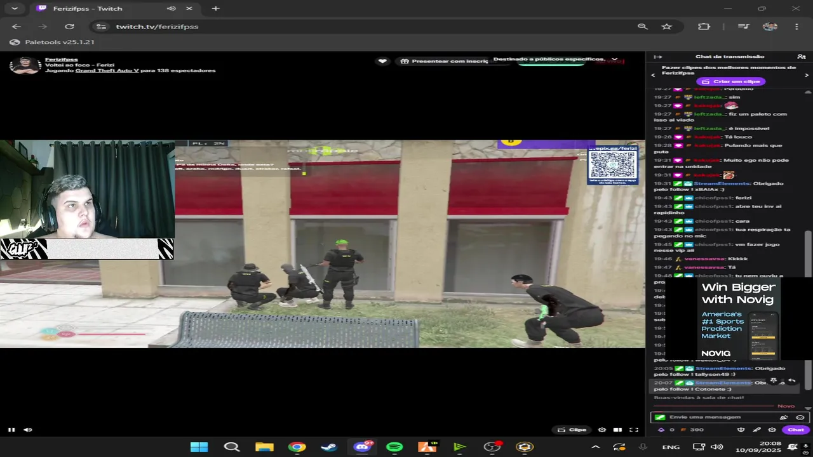Bookmark this page with star icon

[x=666, y=27]
